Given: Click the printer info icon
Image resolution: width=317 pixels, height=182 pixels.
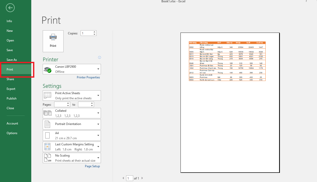Looking at the screenshot, I should pyautogui.click(x=99, y=58).
